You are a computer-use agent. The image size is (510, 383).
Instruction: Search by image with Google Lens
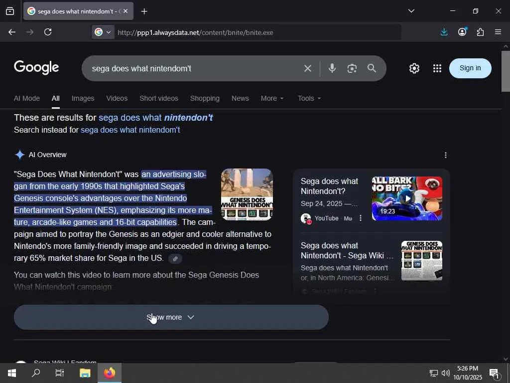(352, 68)
